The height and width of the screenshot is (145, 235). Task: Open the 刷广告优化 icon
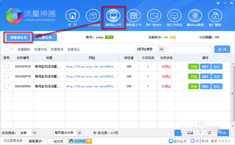pos(154,15)
